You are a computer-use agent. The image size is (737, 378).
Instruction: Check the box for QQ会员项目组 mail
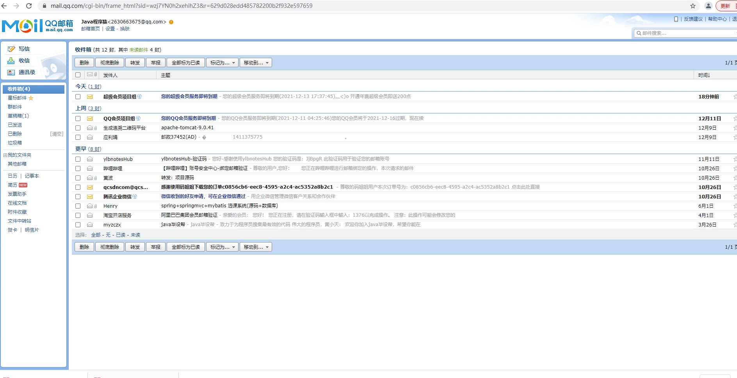78,118
